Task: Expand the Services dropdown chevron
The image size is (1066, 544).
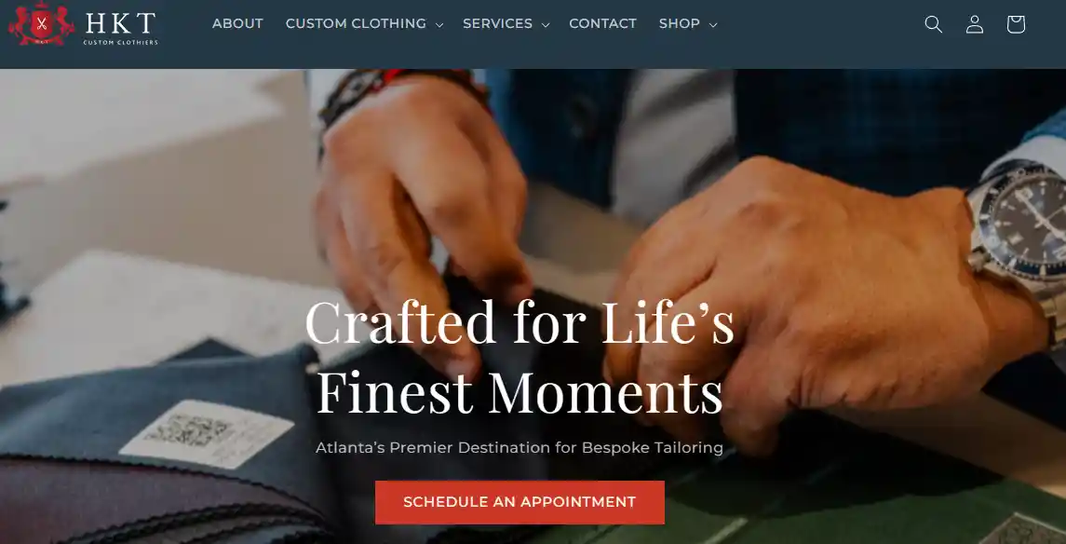Action: (546, 25)
